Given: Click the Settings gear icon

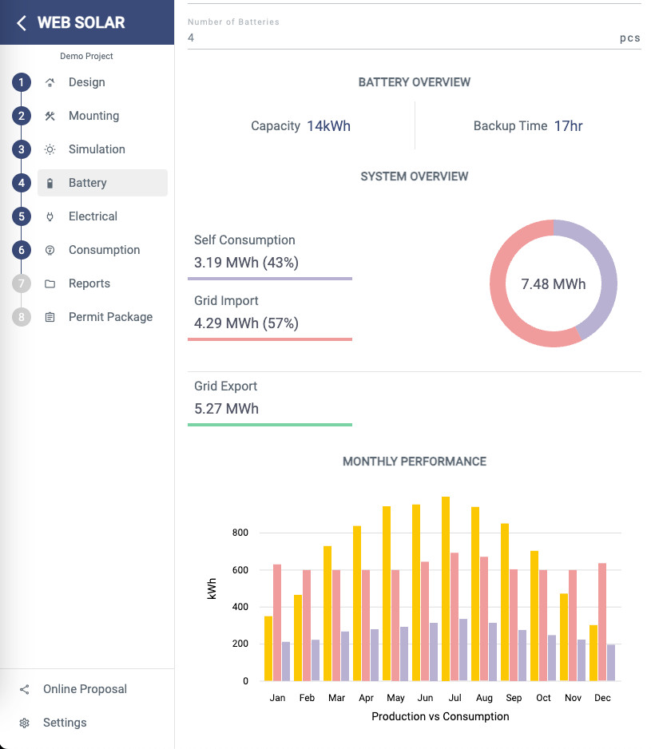Looking at the screenshot, I should (25, 723).
